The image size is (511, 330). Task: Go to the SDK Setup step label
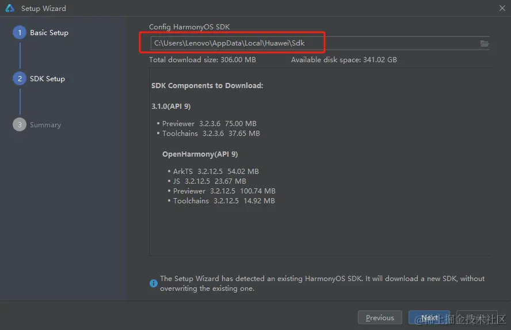[x=48, y=78]
